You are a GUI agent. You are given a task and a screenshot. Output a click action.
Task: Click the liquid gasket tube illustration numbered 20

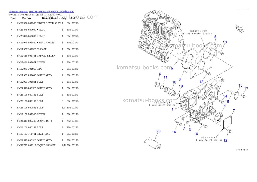tap(152, 143)
